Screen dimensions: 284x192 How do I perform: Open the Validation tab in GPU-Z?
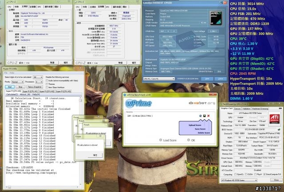point(246,109)
